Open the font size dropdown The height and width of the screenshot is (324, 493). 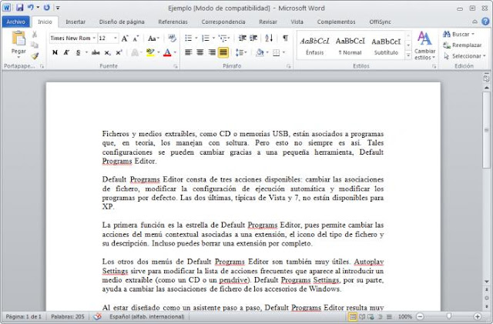116,38
